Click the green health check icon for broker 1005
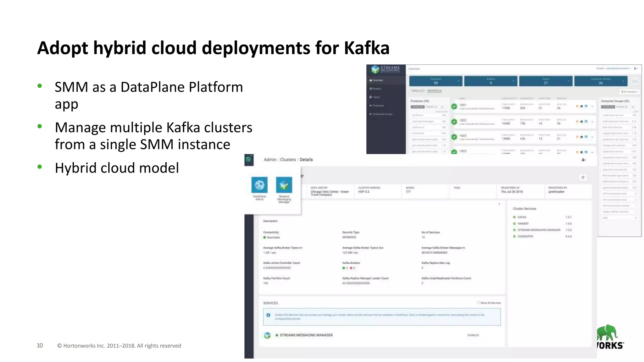This screenshot has height=362, width=644. (454, 137)
